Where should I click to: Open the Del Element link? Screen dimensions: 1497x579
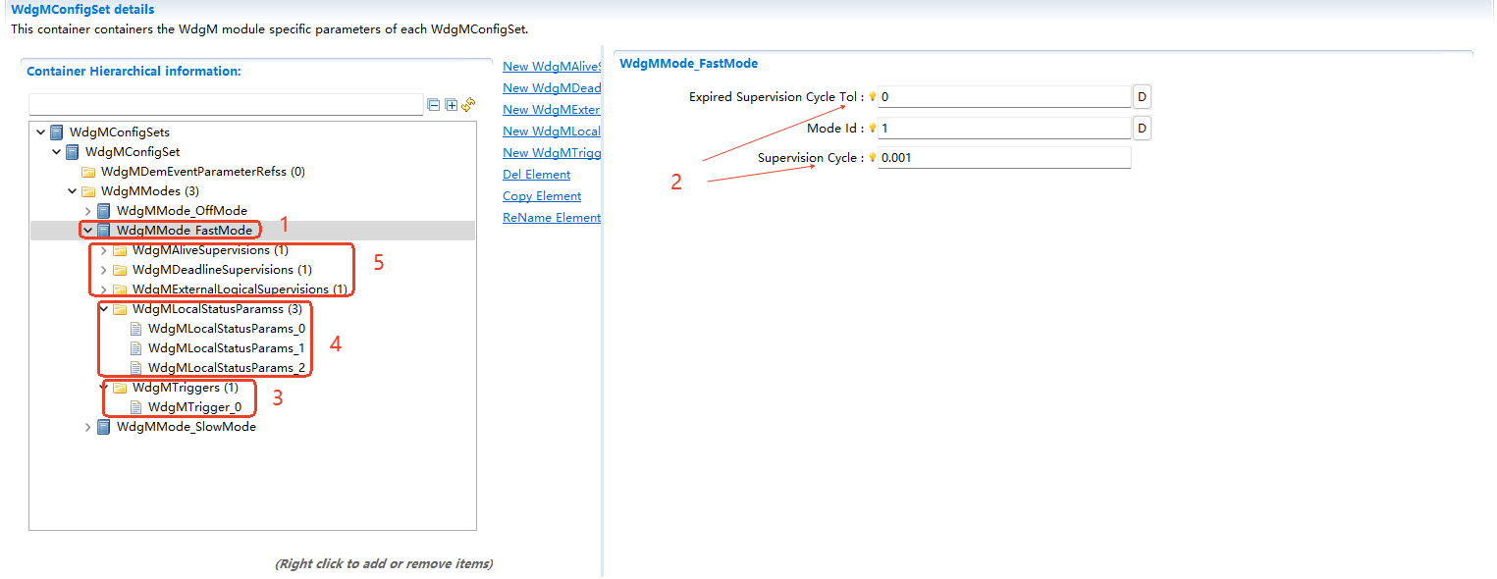click(536, 175)
